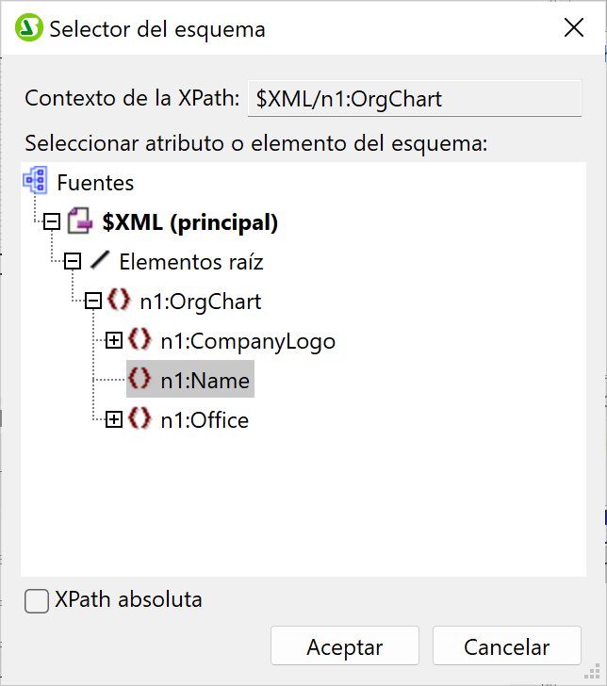
Task: Click the n1:OrgChart element braces icon
Action: click(119, 301)
